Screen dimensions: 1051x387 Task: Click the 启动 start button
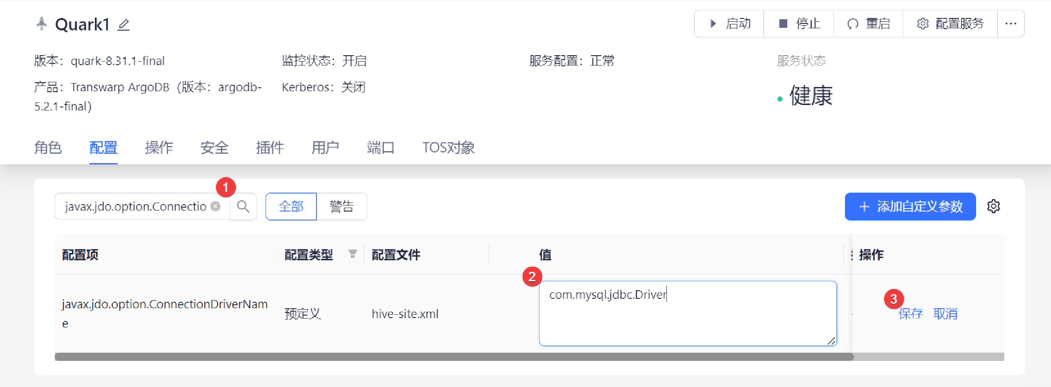point(729,24)
